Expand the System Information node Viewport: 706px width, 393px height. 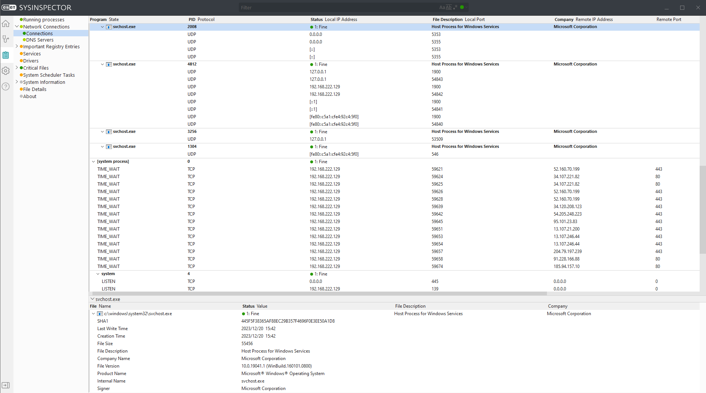(17, 82)
